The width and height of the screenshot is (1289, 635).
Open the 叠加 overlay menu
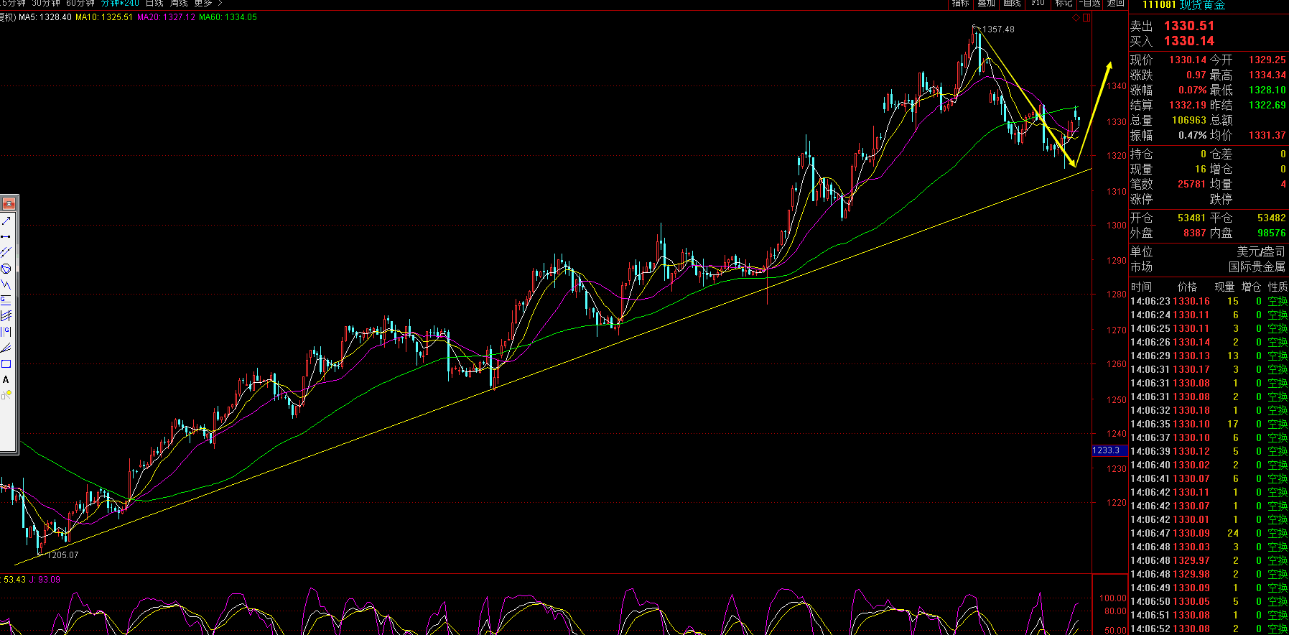click(x=987, y=4)
